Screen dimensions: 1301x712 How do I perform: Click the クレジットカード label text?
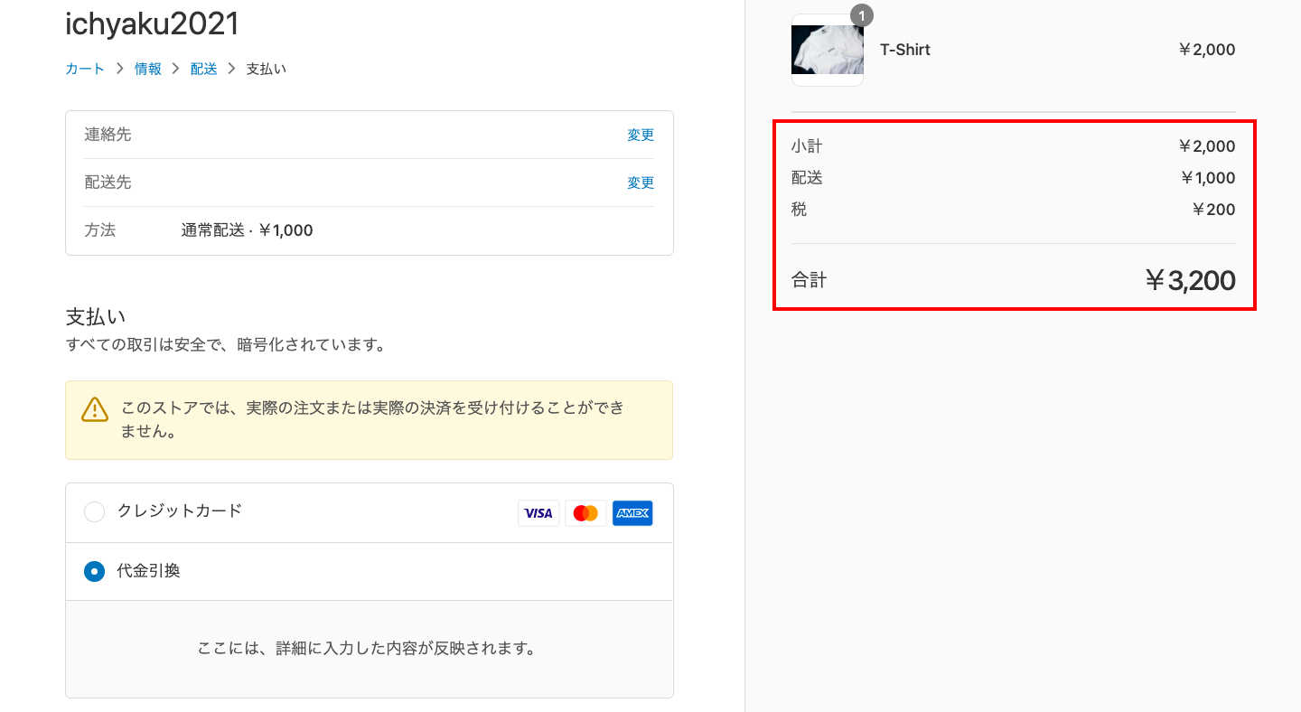180,511
